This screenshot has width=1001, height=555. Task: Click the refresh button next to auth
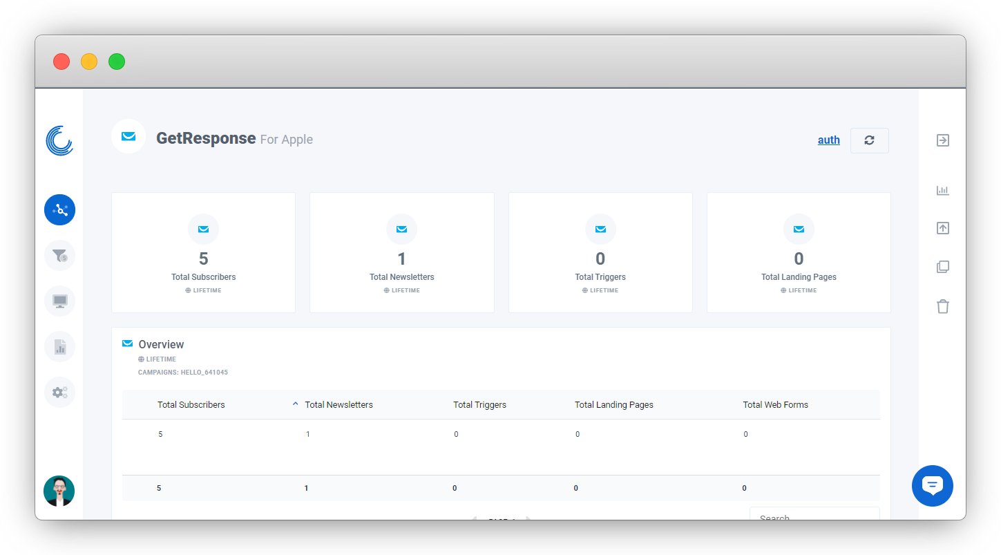click(869, 140)
